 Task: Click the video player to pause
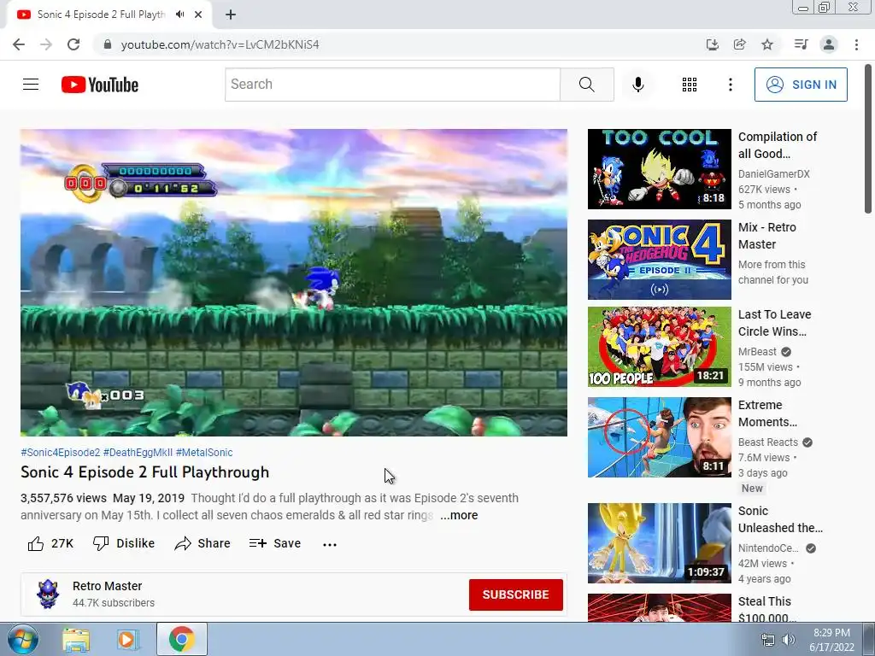click(x=294, y=282)
